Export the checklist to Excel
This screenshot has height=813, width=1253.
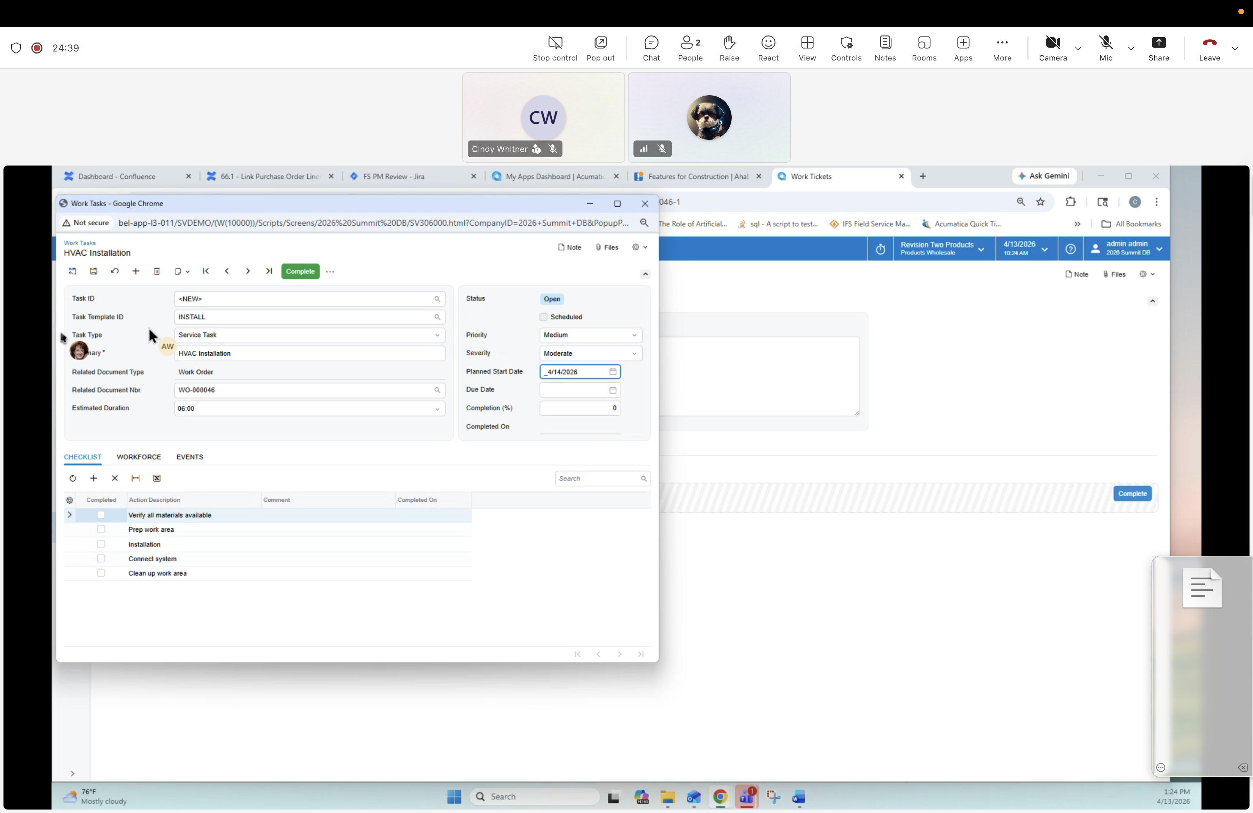(156, 478)
